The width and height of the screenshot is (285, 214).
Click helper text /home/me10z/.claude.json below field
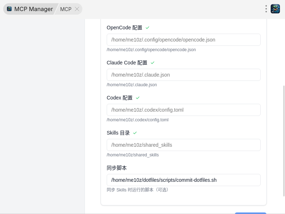click(132, 85)
